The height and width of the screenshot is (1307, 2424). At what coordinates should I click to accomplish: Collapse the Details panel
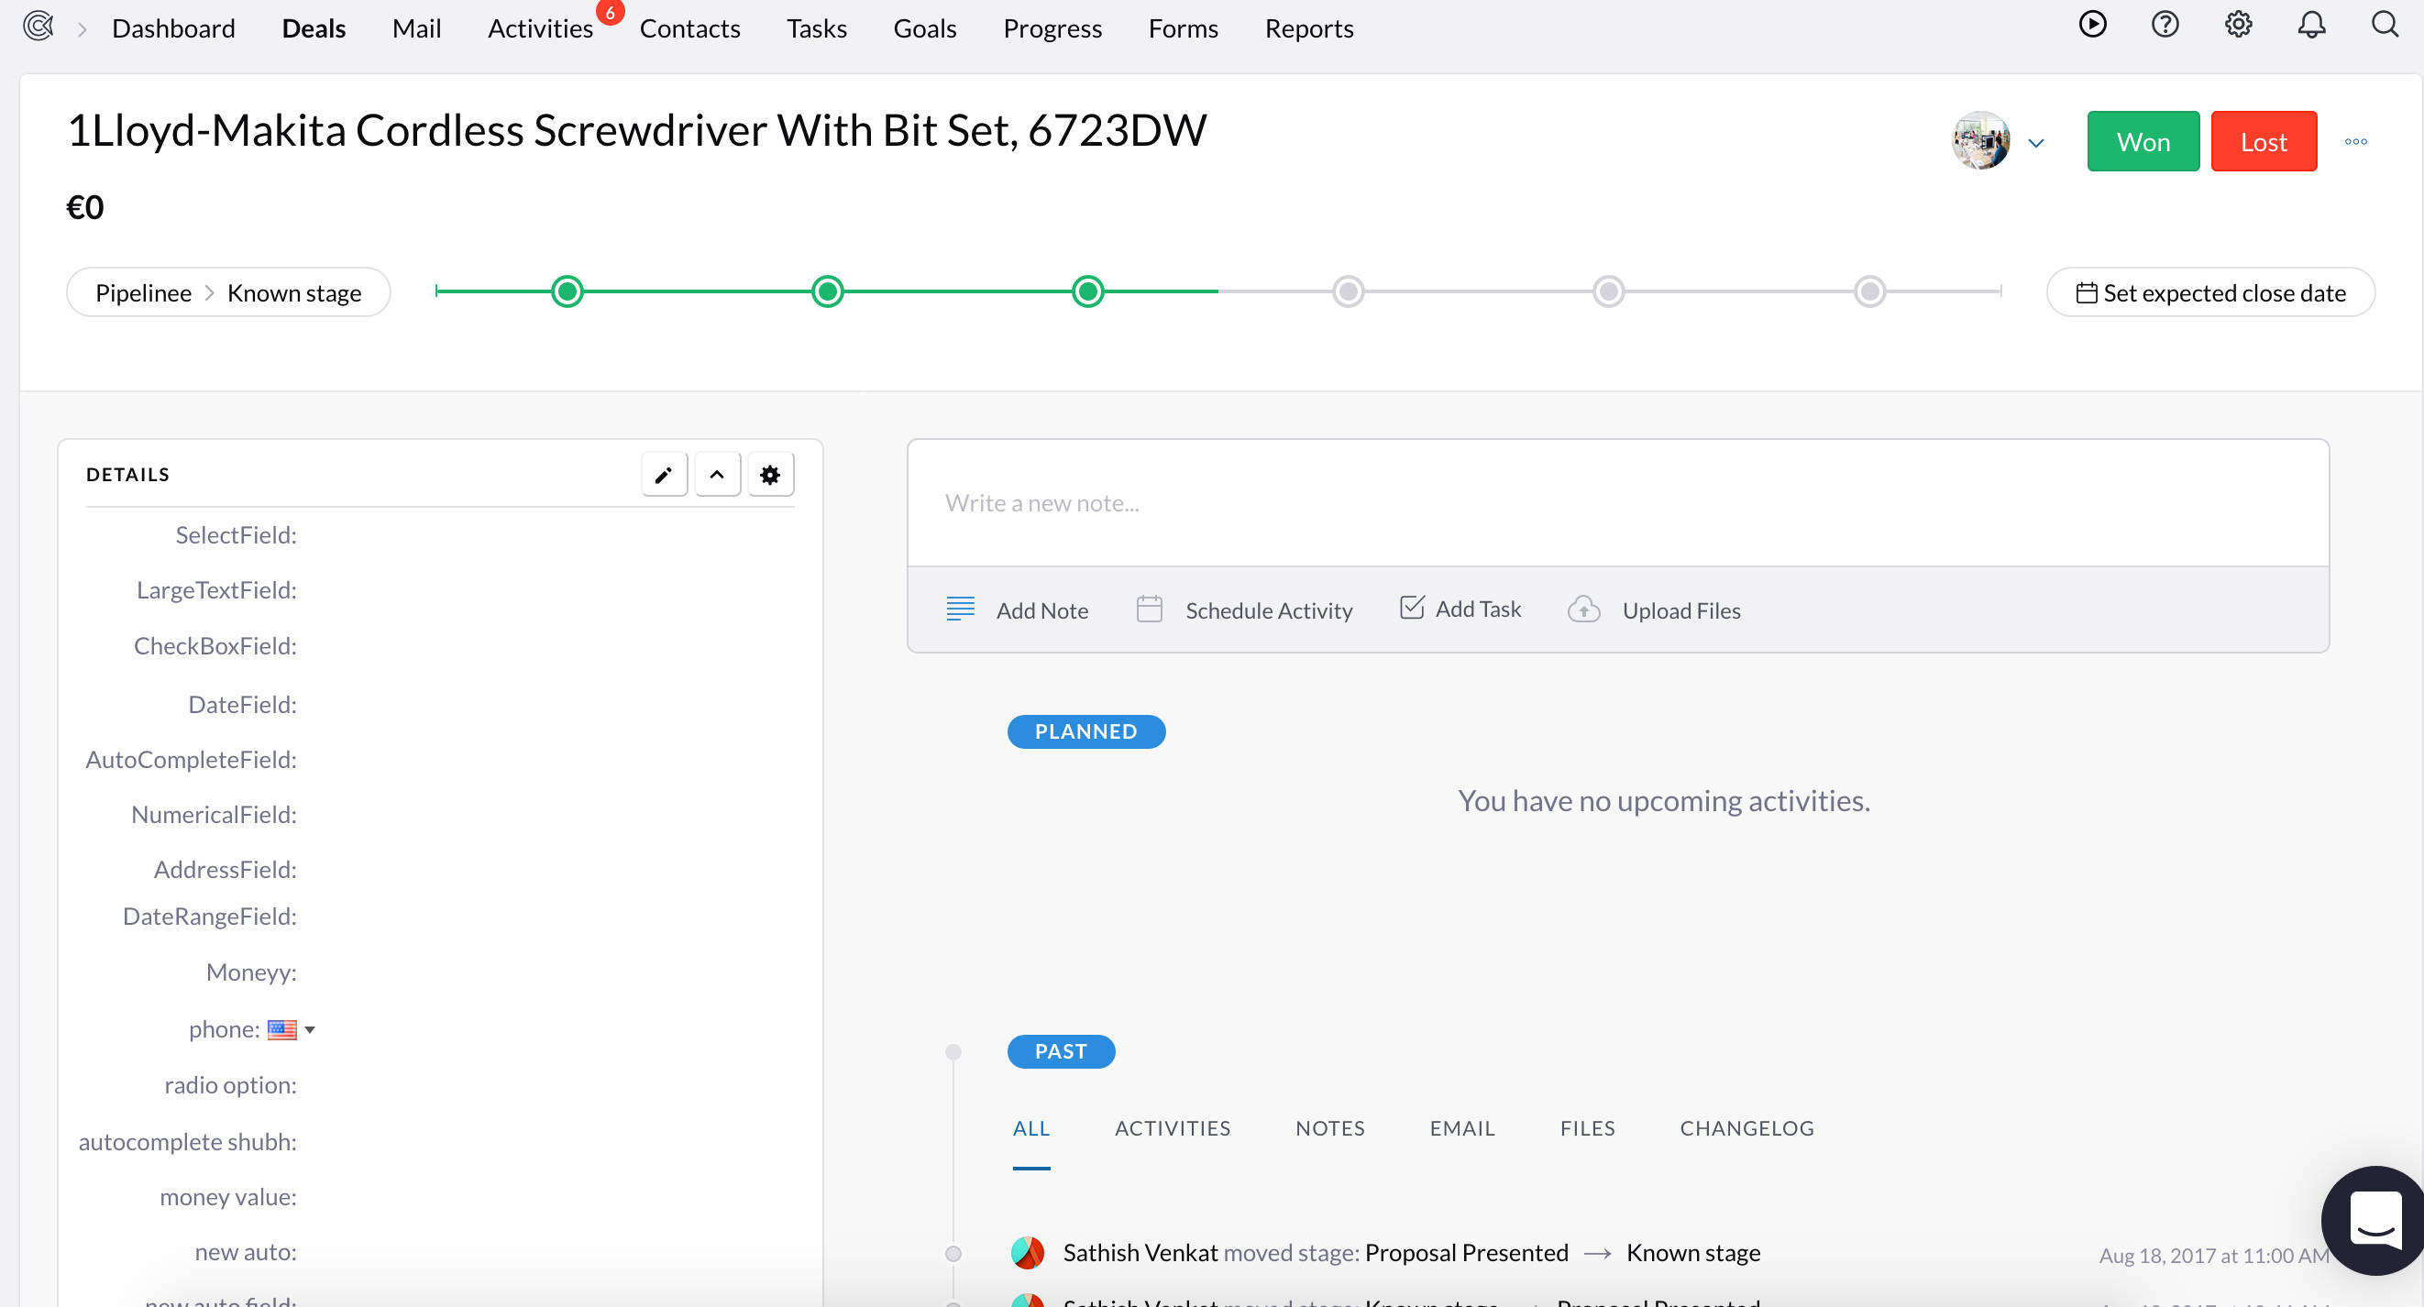click(x=717, y=474)
